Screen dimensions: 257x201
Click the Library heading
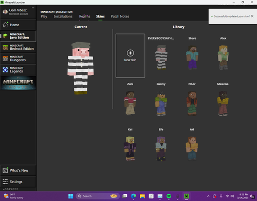(178, 27)
